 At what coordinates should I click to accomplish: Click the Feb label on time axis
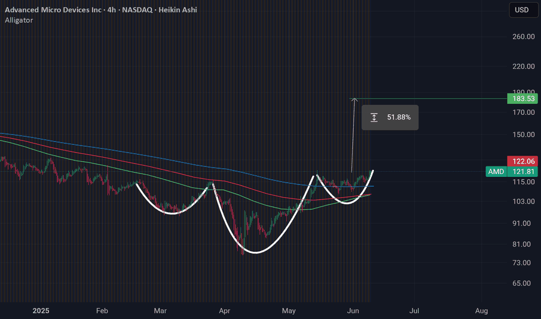click(x=102, y=311)
